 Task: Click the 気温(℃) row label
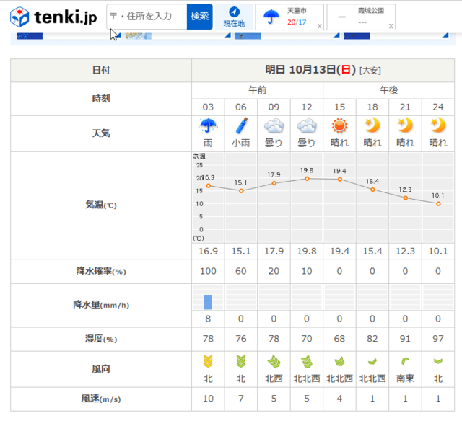[101, 205]
